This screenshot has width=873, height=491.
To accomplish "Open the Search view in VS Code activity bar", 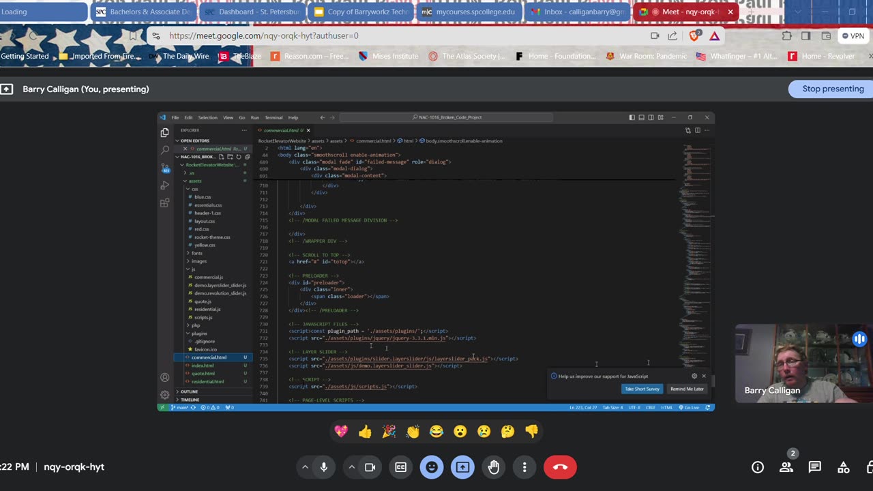I will pyautogui.click(x=164, y=149).
